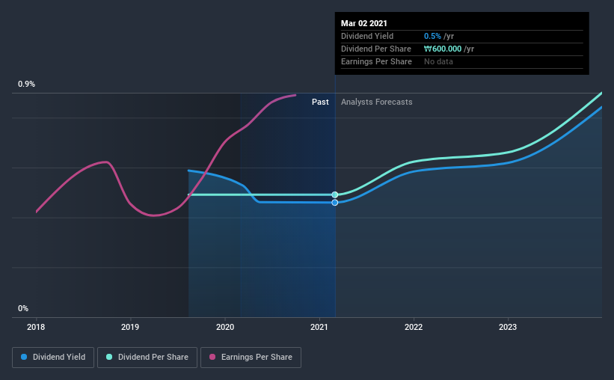Click the 0.9% y-axis label
The image size is (614, 380).
tap(26, 85)
